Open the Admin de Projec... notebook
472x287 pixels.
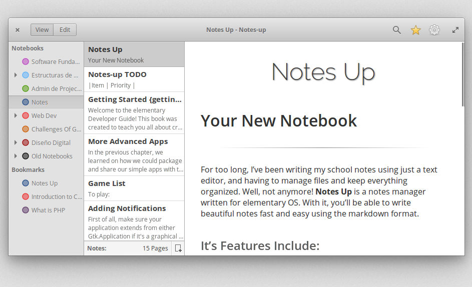coord(46,88)
